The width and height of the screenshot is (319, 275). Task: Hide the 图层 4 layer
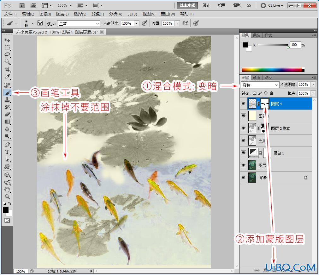tap(243, 103)
